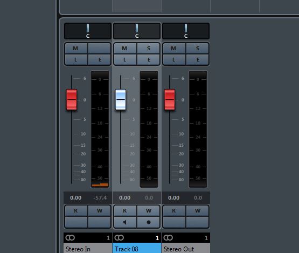Click the red Stereo In volume fader
This screenshot has height=253, width=299.
[72, 99]
